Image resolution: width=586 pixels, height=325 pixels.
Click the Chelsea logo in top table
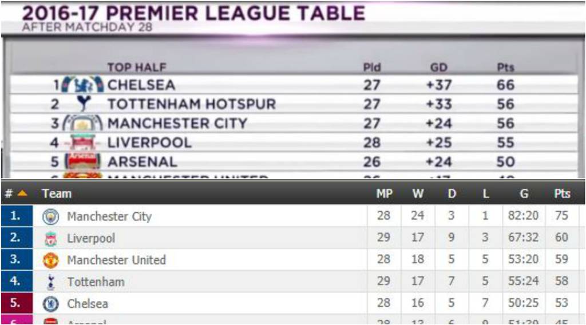(x=82, y=85)
